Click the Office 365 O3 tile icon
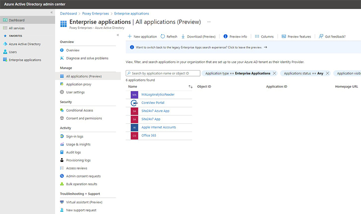 coord(134,136)
